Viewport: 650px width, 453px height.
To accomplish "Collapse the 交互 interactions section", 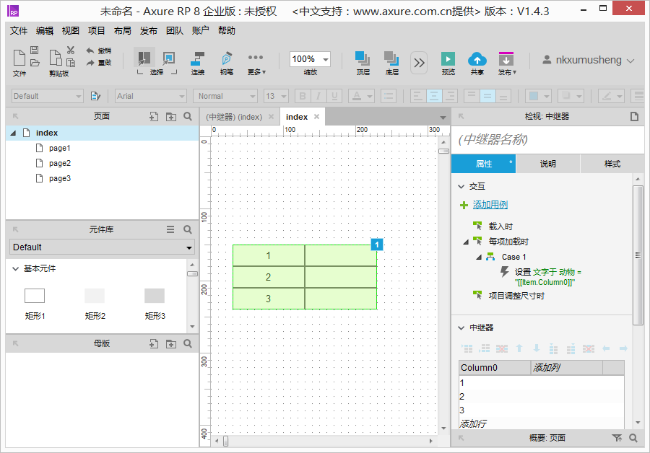I will coord(461,187).
